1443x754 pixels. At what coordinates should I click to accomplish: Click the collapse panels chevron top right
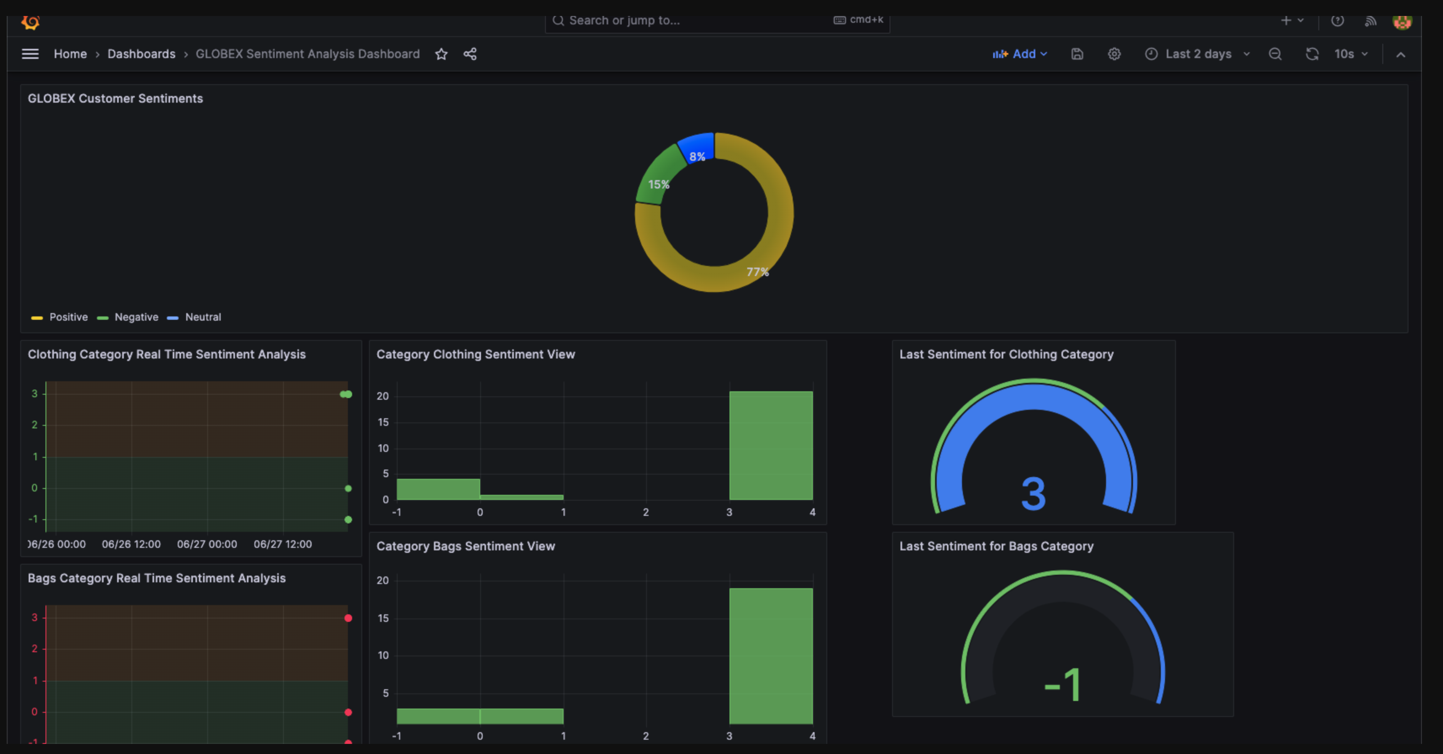[1400, 54]
